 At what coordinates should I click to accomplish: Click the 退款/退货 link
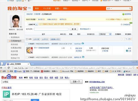(79, 48)
